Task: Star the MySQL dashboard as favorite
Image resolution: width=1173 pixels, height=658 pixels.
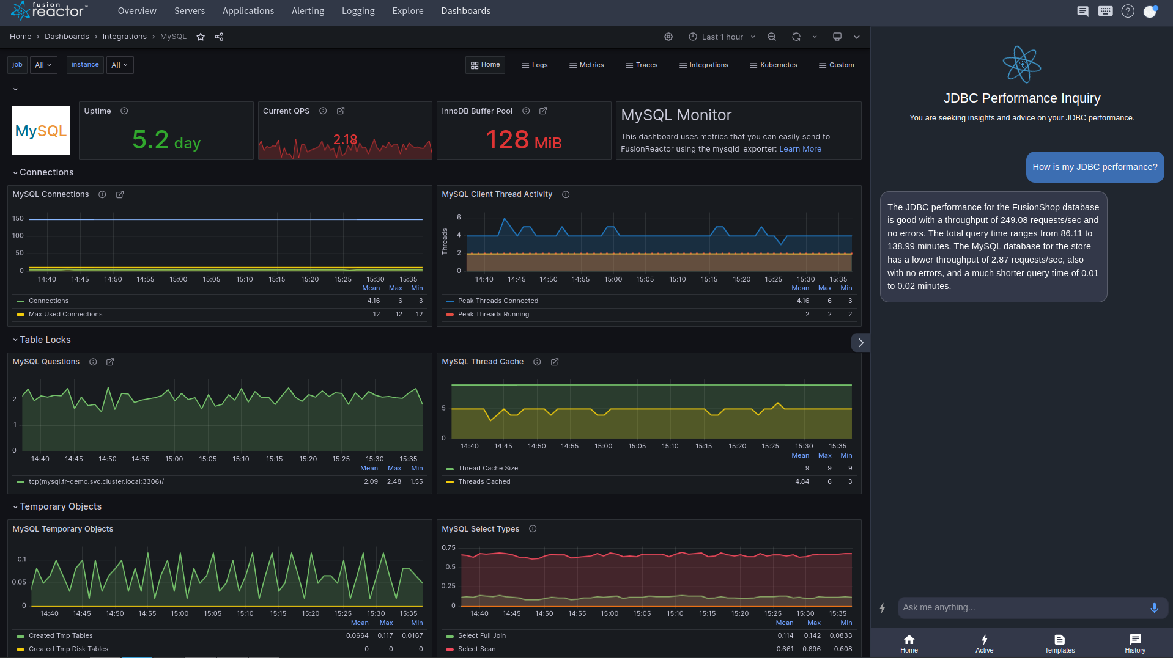Action: click(x=201, y=37)
